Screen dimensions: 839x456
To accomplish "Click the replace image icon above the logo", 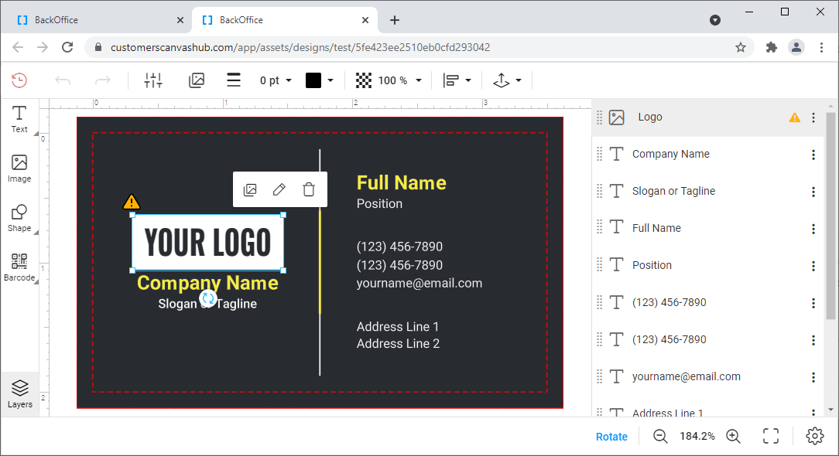I will [x=249, y=189].
